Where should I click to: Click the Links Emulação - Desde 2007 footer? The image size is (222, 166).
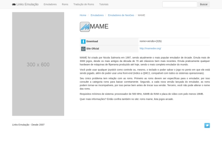tap(28, 125)
